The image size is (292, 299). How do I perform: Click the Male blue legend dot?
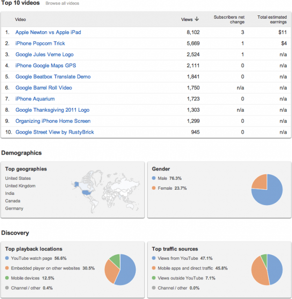point(154,178)
